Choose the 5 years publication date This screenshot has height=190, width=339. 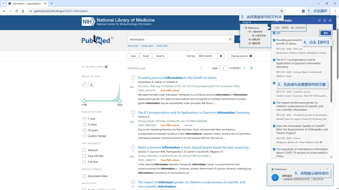[84, 125]
